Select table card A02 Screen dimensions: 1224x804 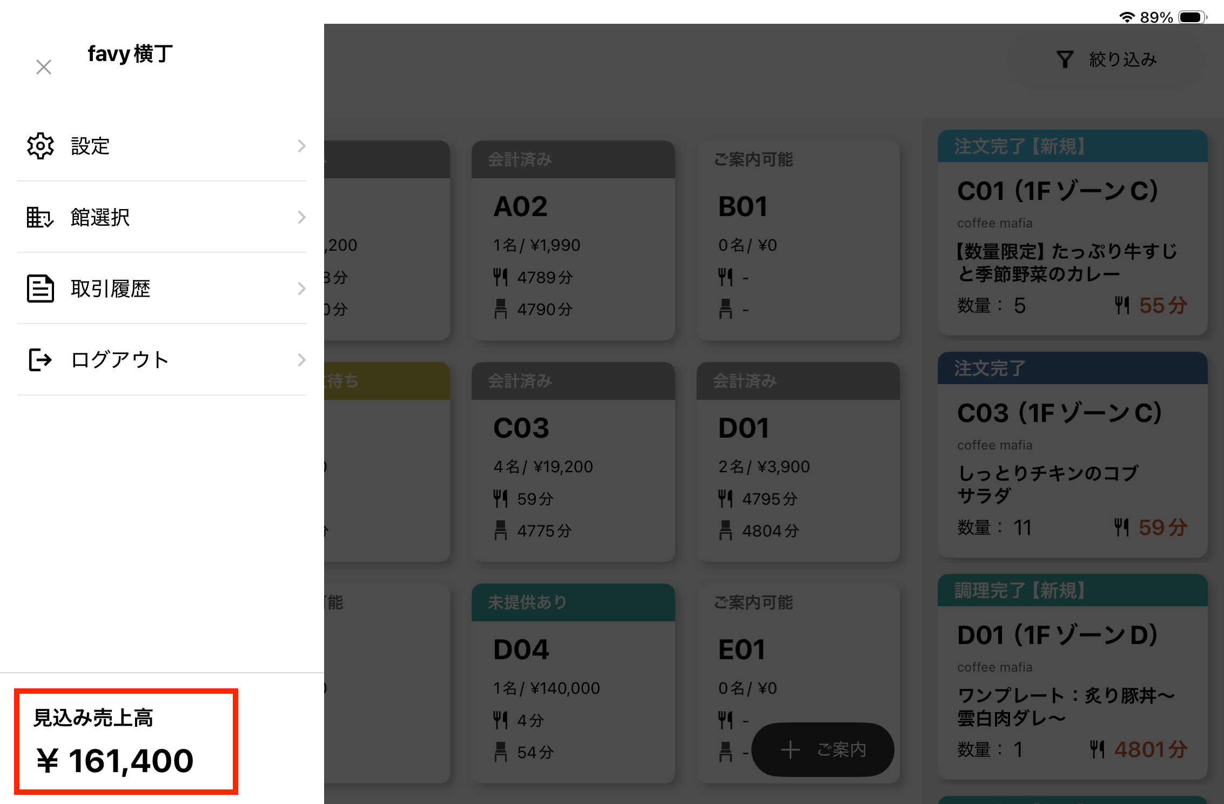[x=573, y=240]
